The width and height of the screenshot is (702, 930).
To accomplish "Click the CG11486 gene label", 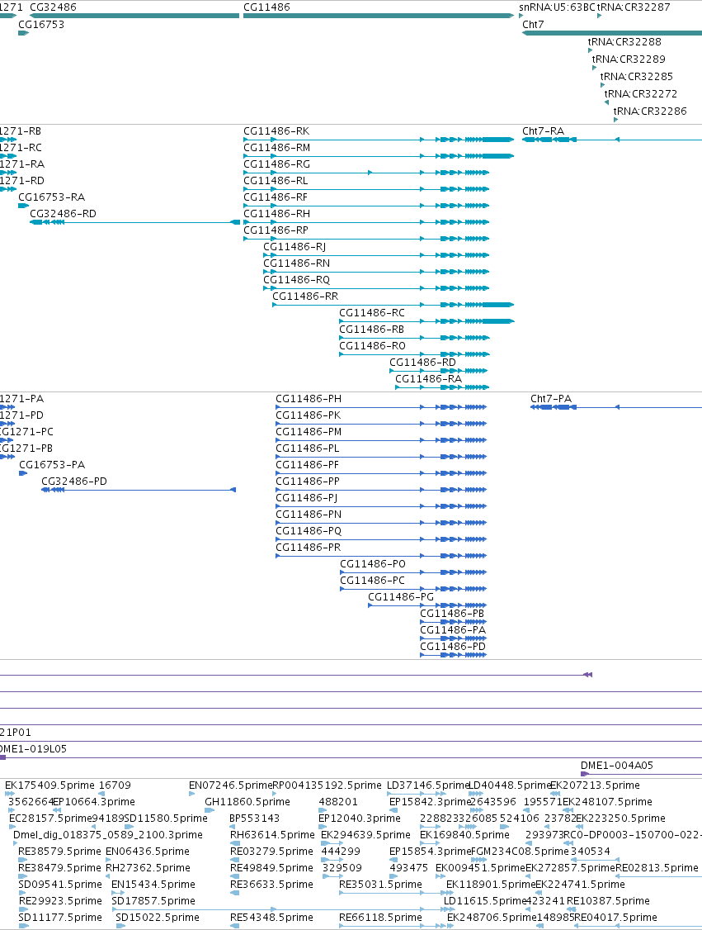I will click(266, 7).
